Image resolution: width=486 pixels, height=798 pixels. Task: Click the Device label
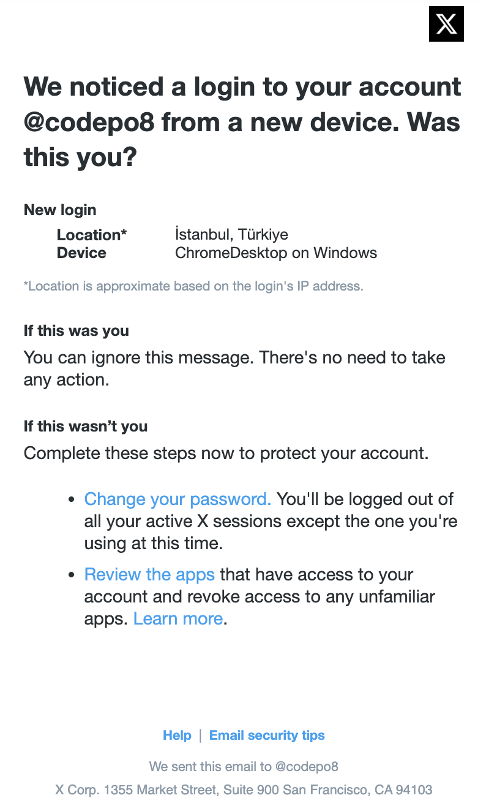tap(81, 253)
